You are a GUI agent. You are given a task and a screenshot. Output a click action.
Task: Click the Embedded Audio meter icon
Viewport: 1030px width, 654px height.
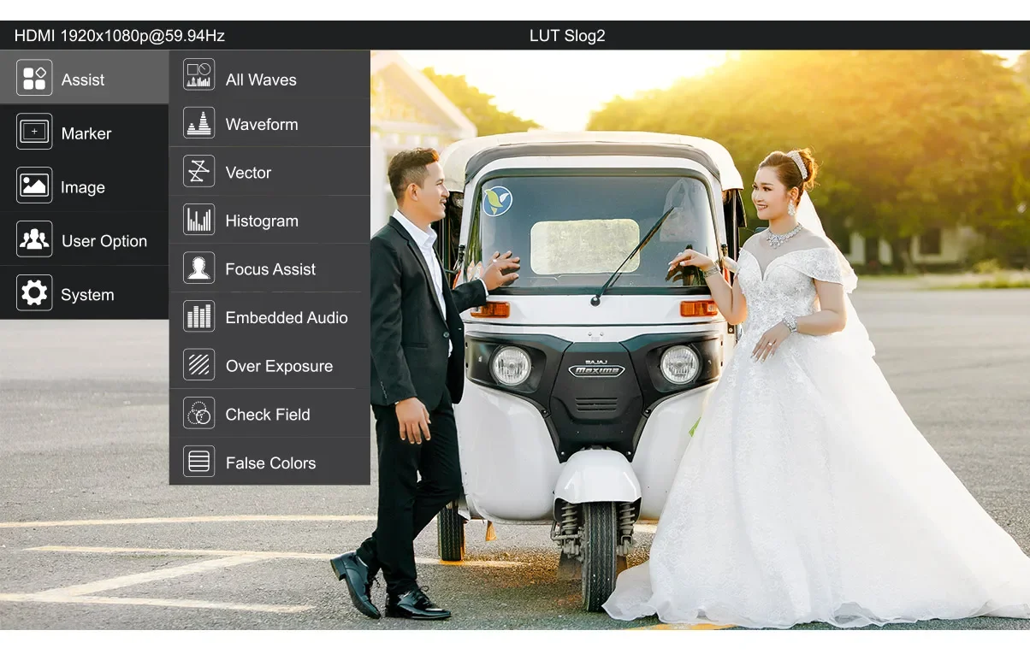[199, 317]
